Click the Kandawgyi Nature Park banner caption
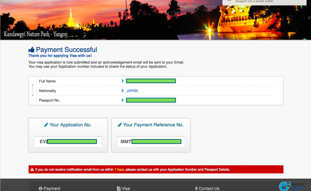Screen dimensions: 311x191 coord(36,34)
